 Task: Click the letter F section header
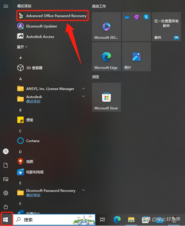tap(20, 204)
